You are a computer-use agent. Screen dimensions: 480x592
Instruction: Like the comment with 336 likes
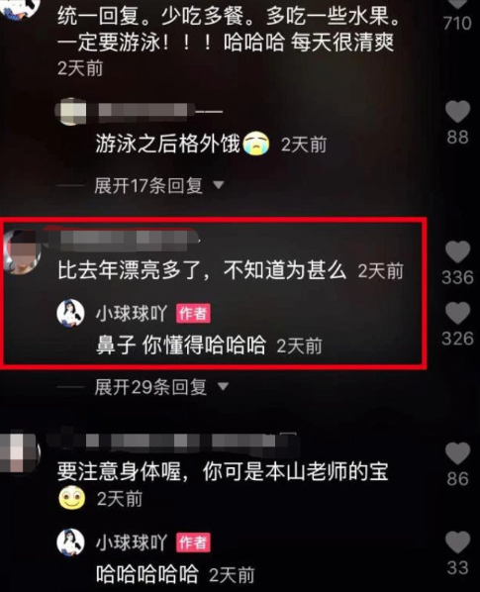[x=458, y=251]
